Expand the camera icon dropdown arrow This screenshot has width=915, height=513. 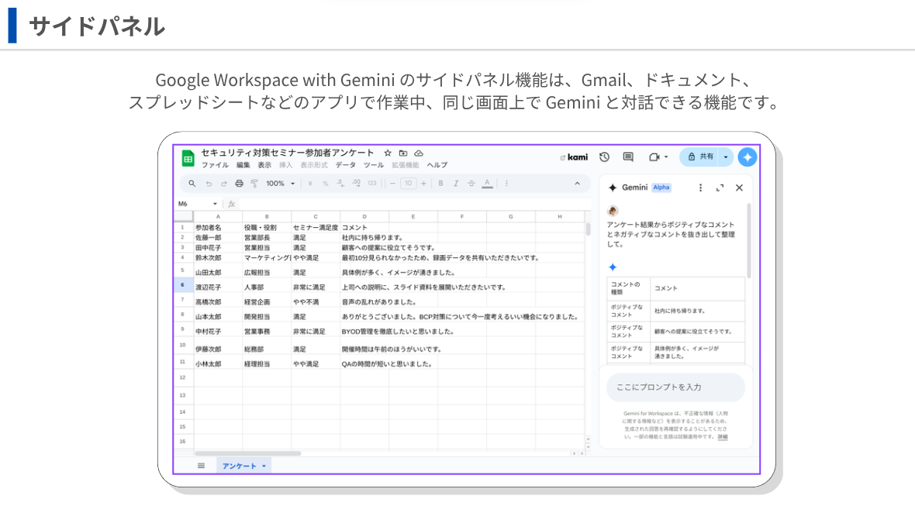coord(666,157)
